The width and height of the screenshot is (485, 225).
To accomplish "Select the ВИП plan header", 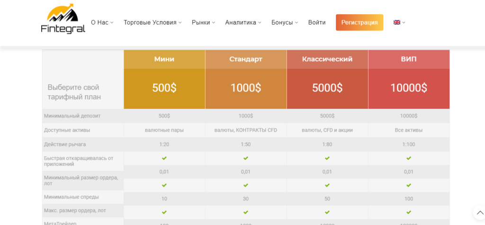I will pyautogui.click(x=409, y=59).
